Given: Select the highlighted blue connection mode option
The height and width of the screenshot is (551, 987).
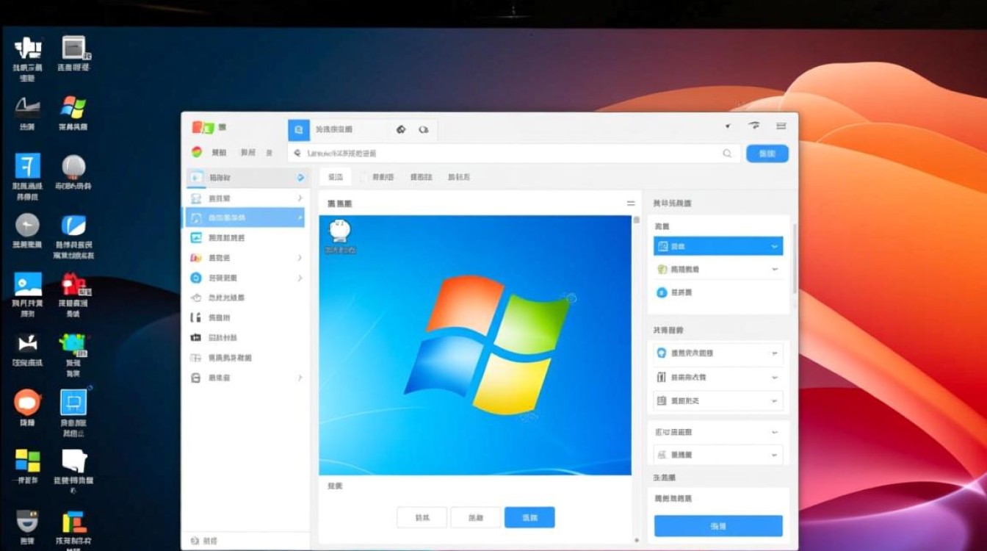Looking at the screenshot, I should 718,246.
